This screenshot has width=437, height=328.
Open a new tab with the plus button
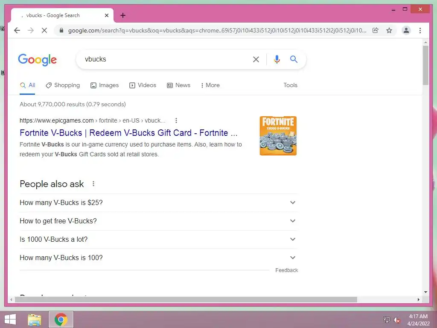(x=123, y=15)
